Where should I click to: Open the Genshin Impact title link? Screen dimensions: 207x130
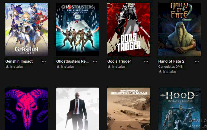click(x=19, y=61)
